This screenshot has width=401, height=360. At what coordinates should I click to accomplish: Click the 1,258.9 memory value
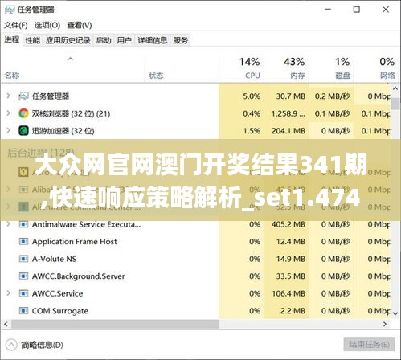coord(288,113)
